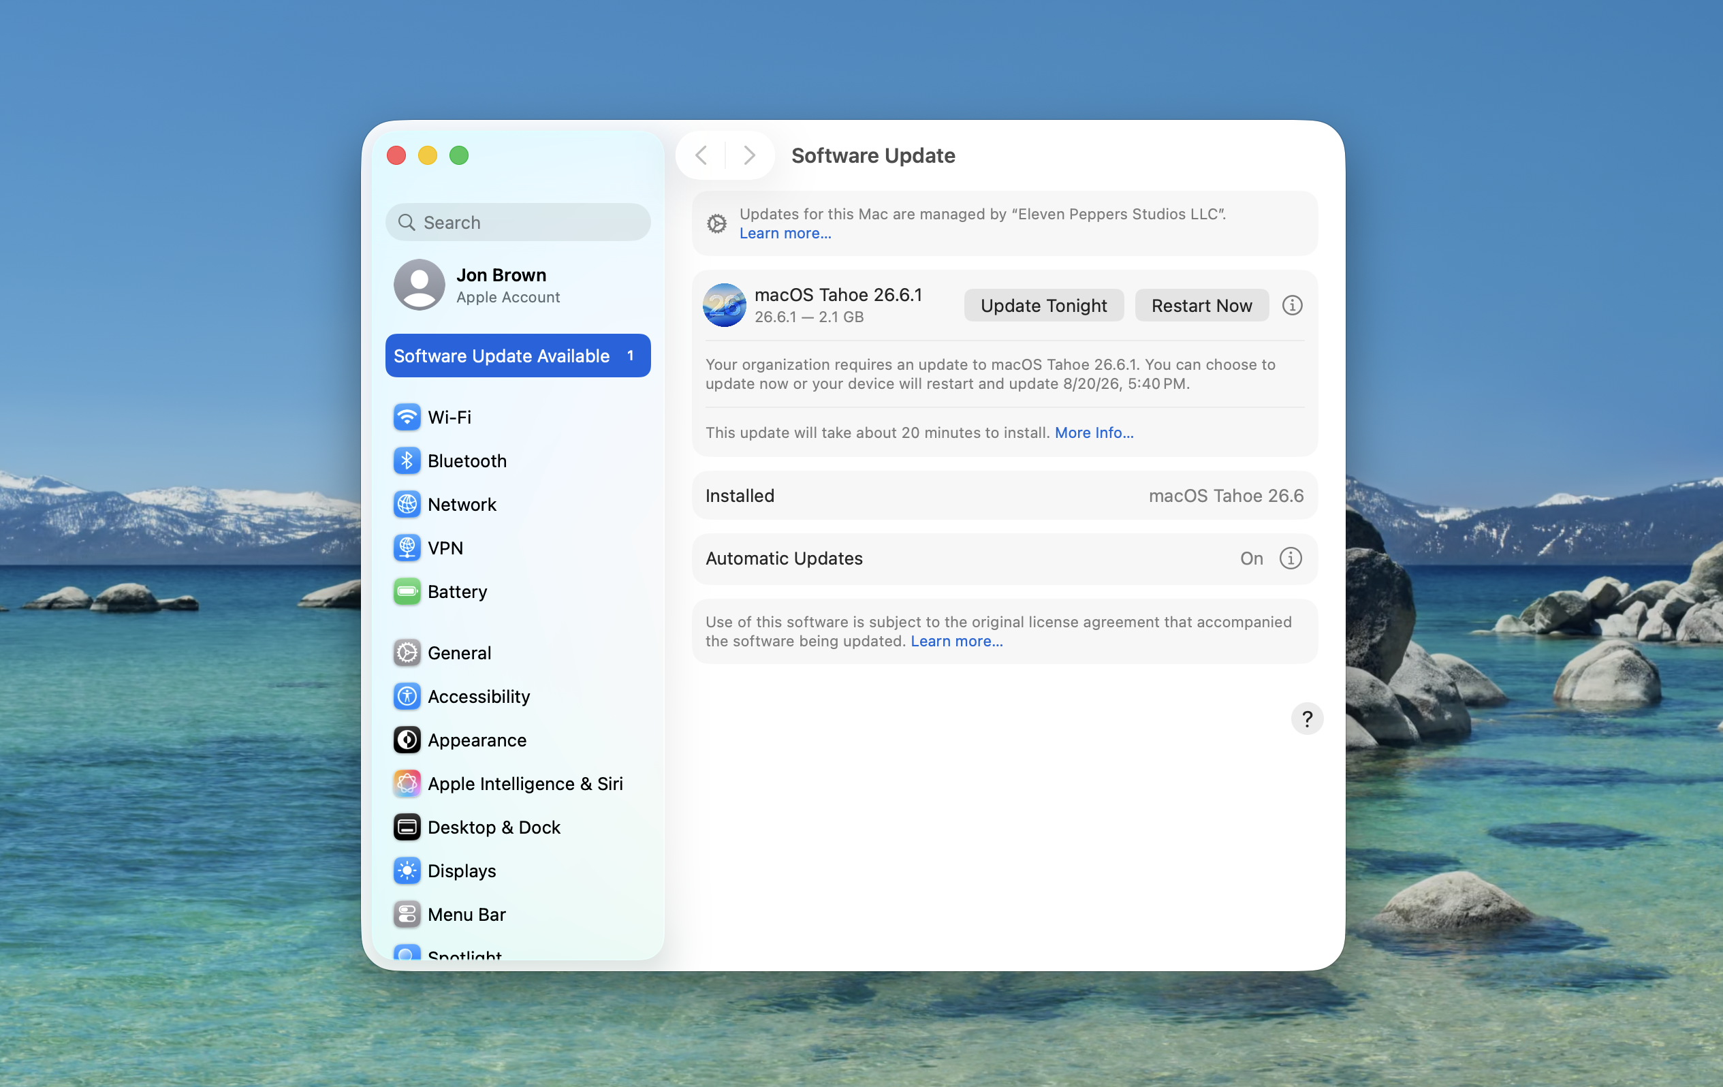The image size is (1723, 1087).
Task: Click the '26.6.1 — 2.1 GB' size text
Action: 808,317
